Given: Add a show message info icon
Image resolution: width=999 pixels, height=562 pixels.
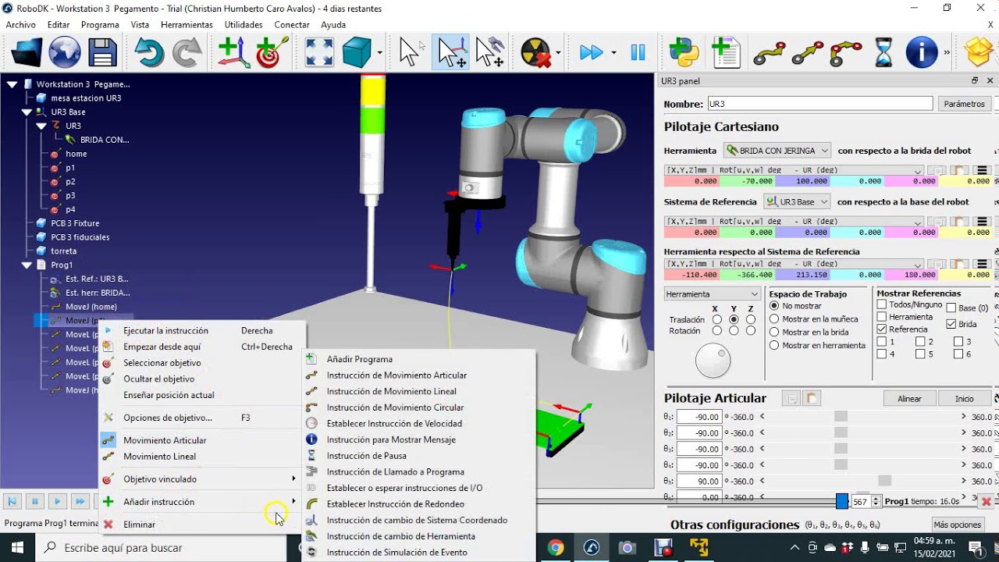Looking at the screenshot, I should click(921, 53).
